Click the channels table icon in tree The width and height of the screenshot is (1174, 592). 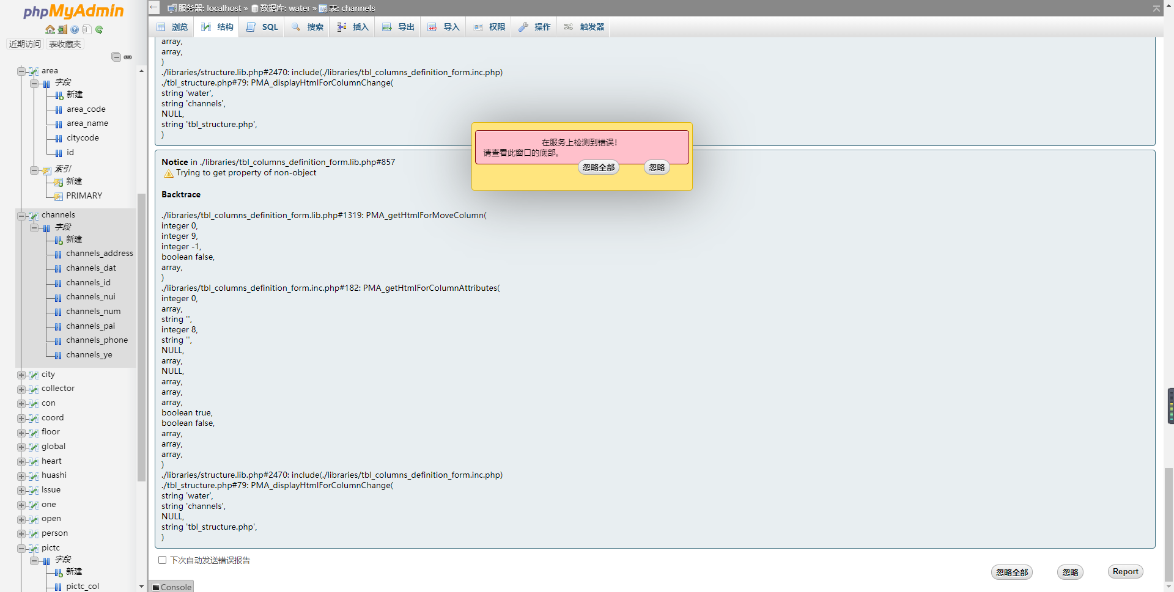tap(34, 216)
